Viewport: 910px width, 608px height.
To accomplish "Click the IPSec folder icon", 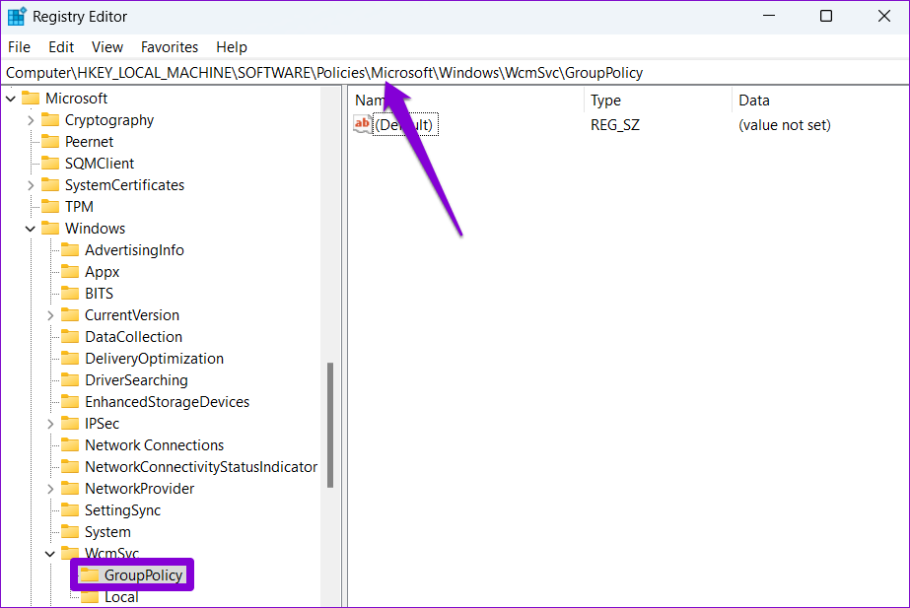I will (x=70, y=424).
